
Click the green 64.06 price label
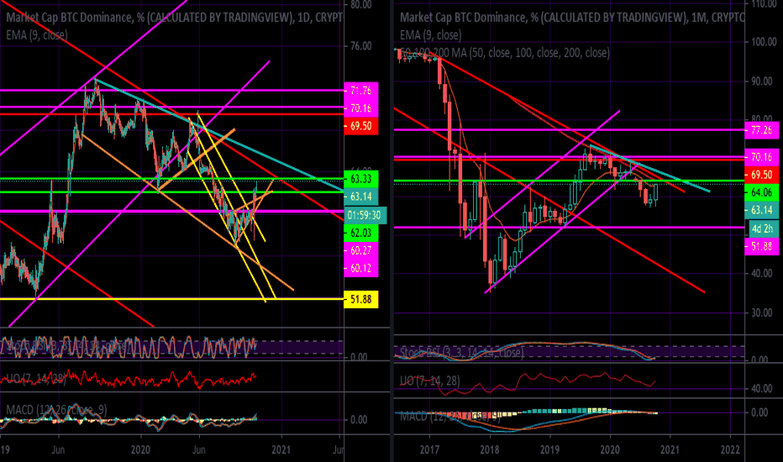coord(761,192)
